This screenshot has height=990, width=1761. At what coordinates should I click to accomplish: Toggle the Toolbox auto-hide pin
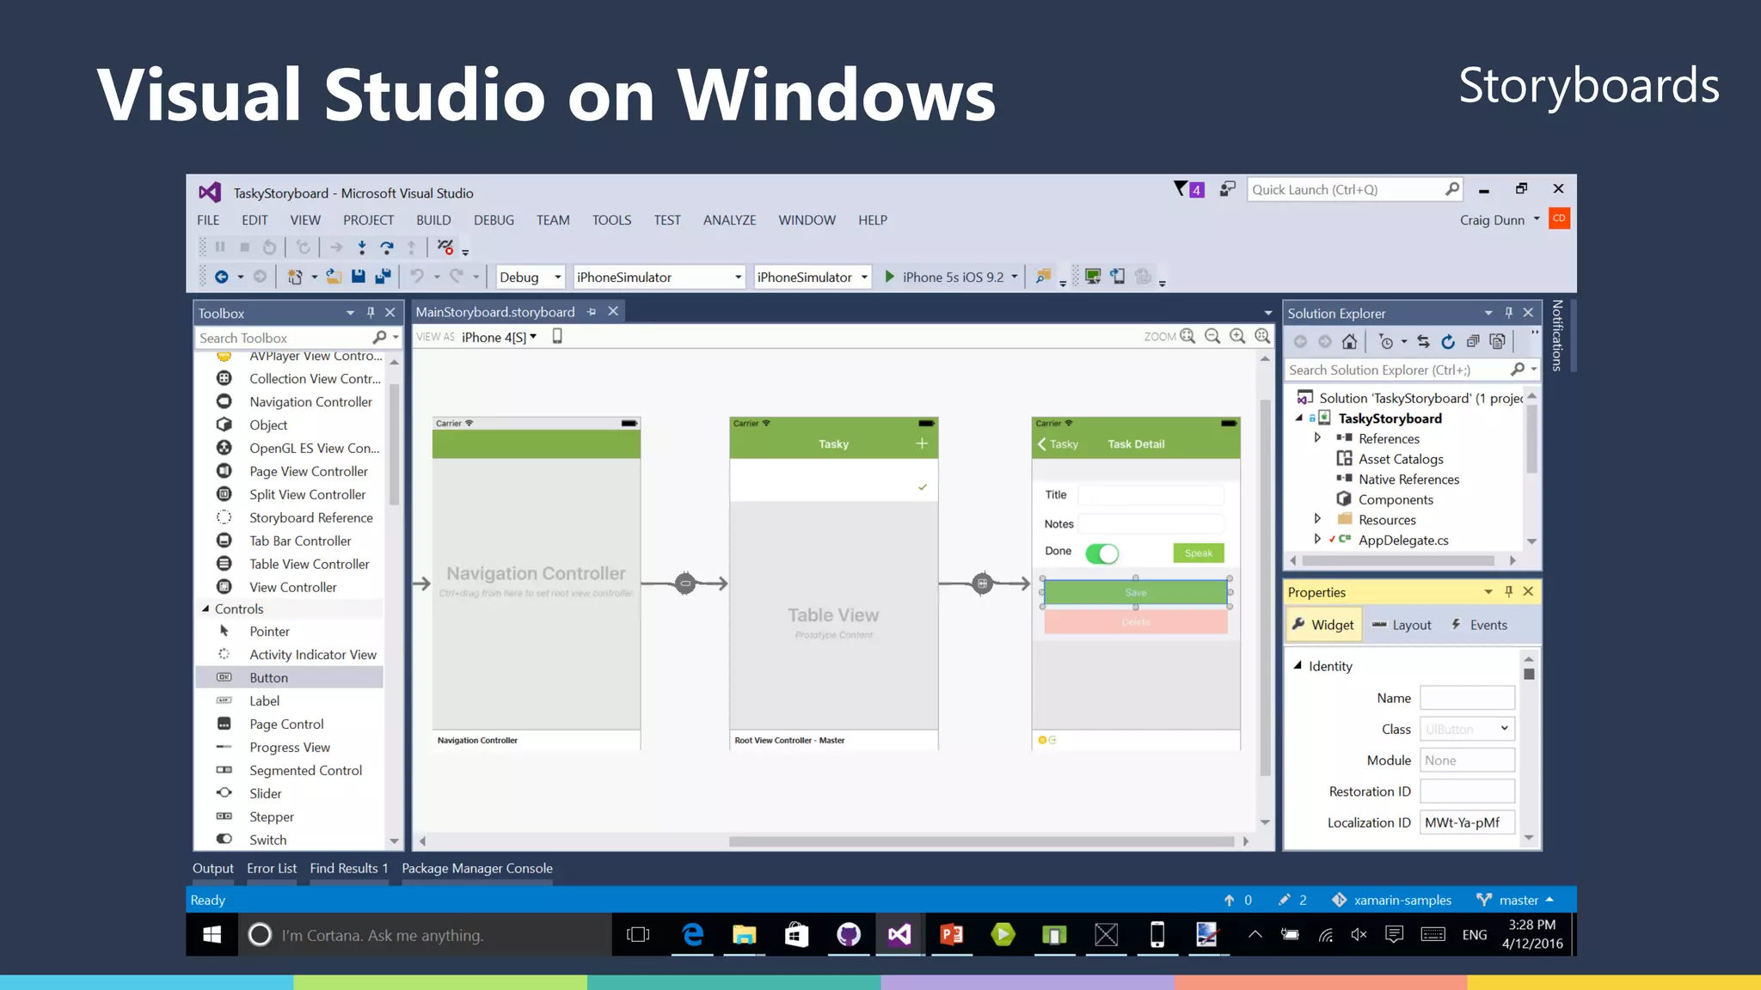371,313
